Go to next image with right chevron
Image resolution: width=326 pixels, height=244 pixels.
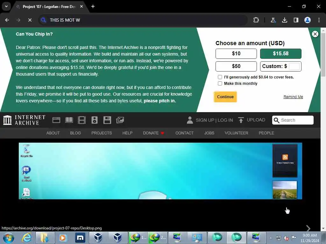(x=308, y=228)
